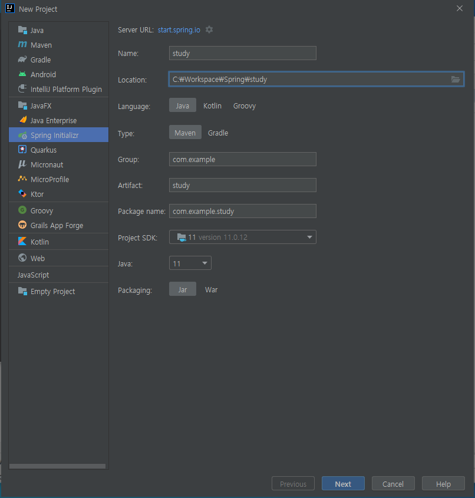Click the Spring Initializr leaf icon
This screenshot has height=498, width=475.
pyautogui.click(x=22, y=136)
